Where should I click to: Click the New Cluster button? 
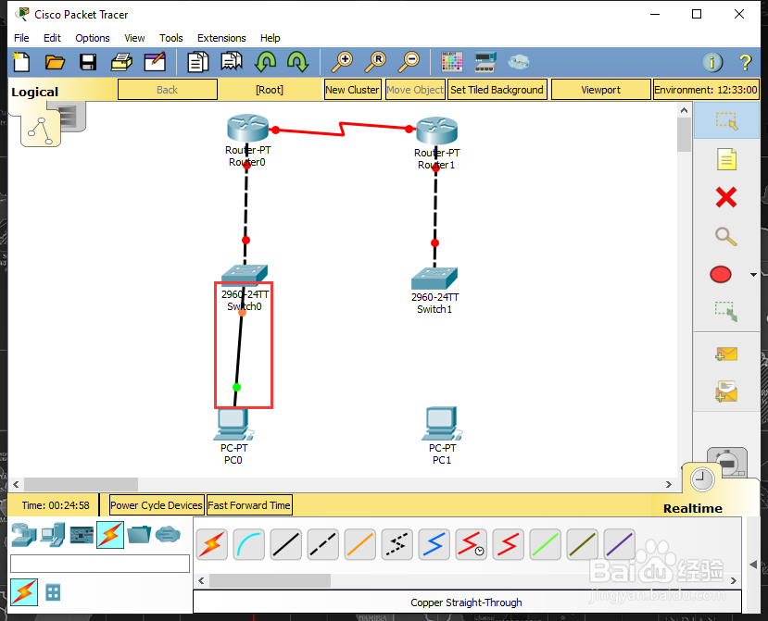[x=352, y=90]
